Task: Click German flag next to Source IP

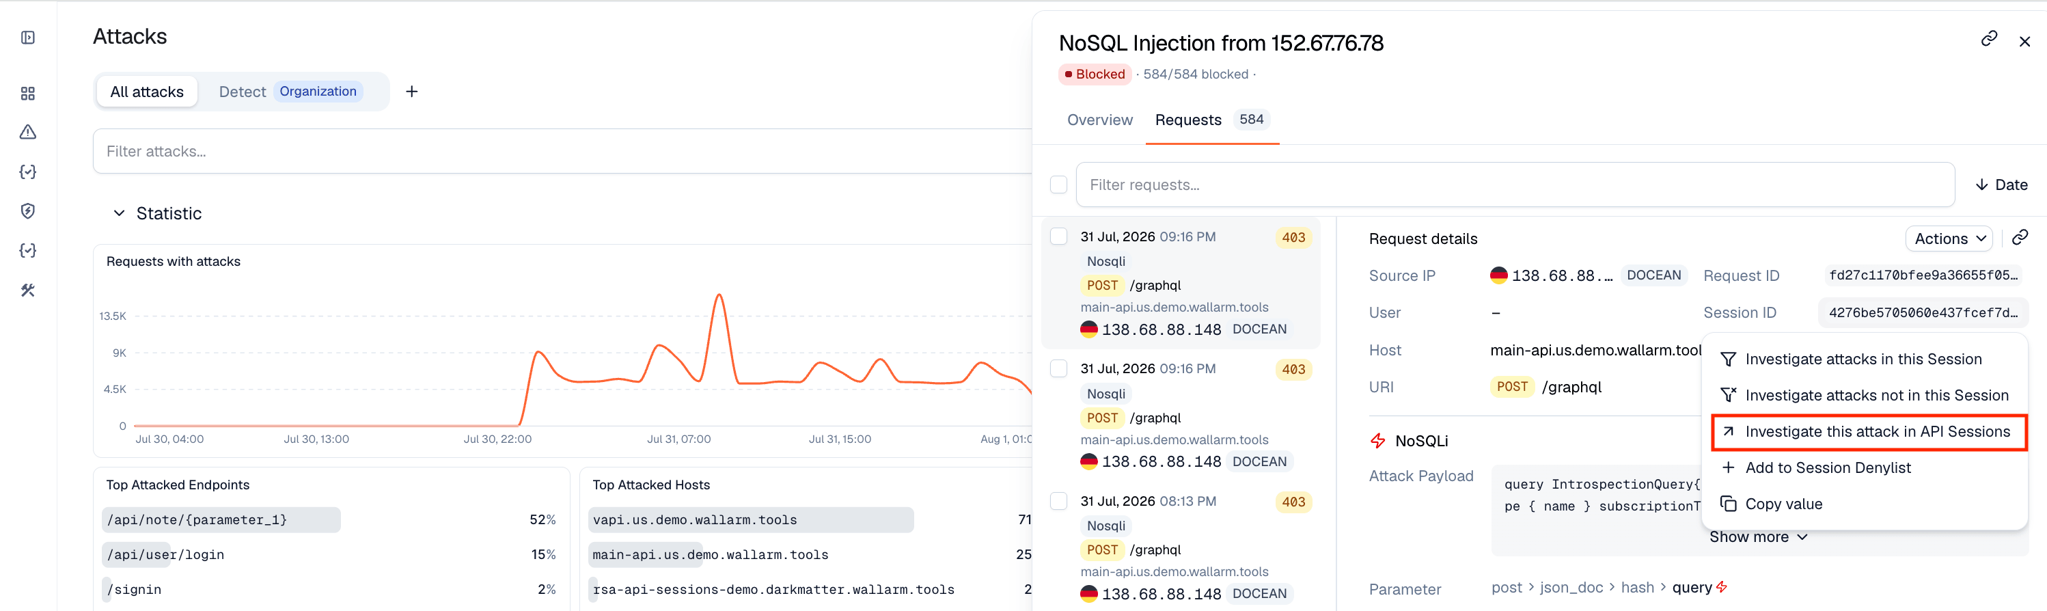Action: pos(1499,275)
